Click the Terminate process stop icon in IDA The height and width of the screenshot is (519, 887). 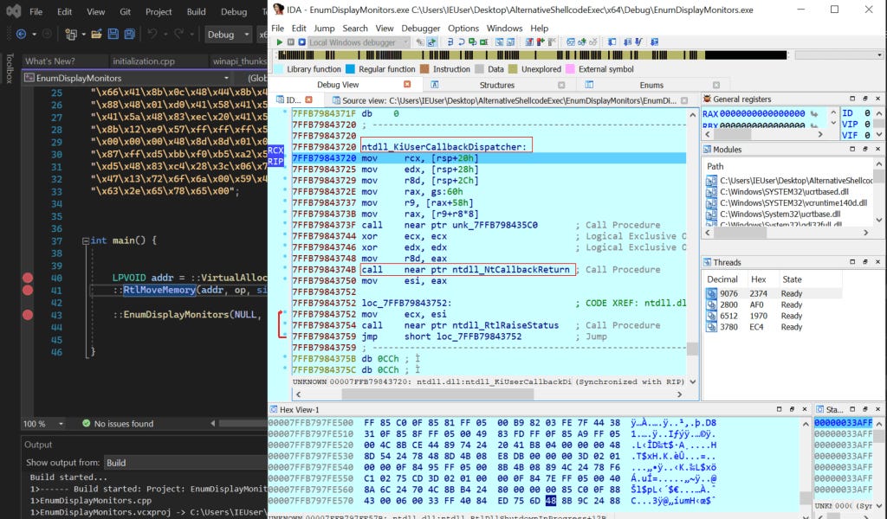[301, 42]
